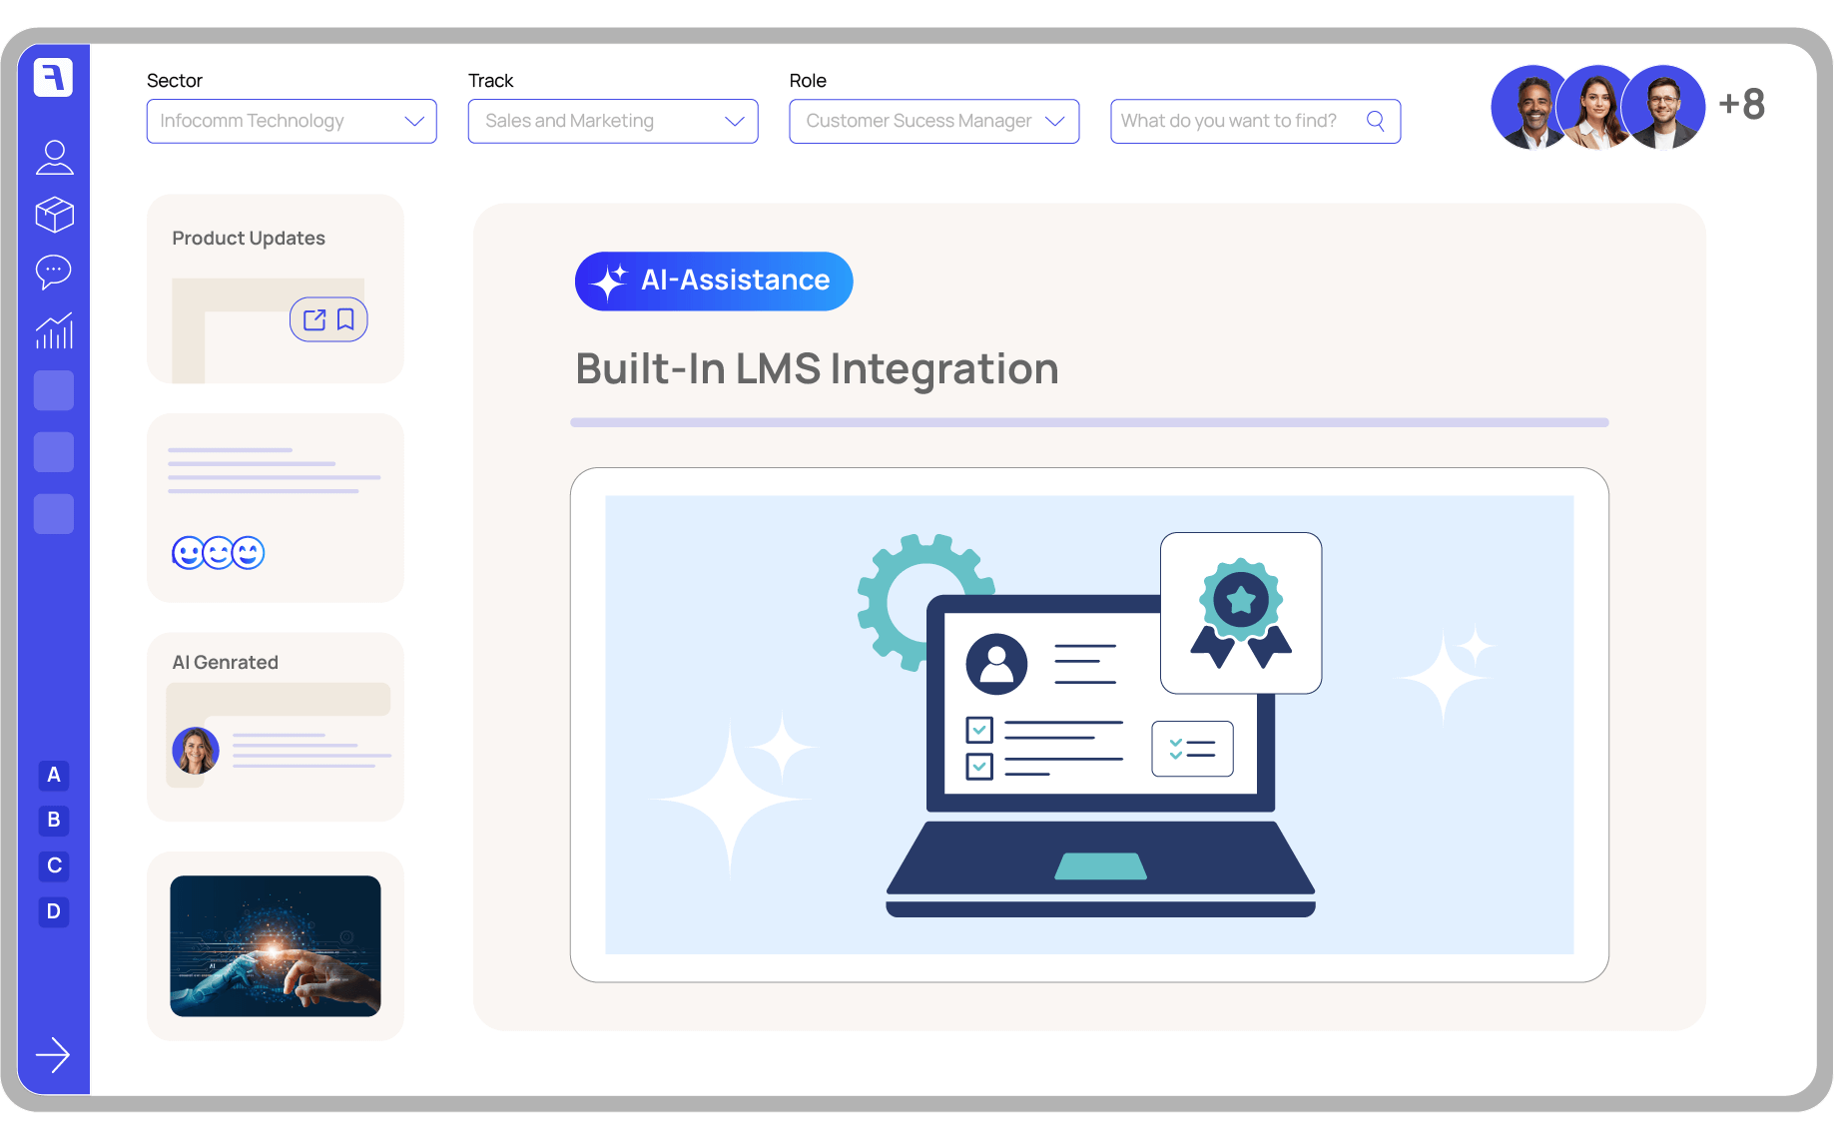Screen dimensions: 1834x1140
Task: Select sidebar item C
Action: (x=54, y=865)
